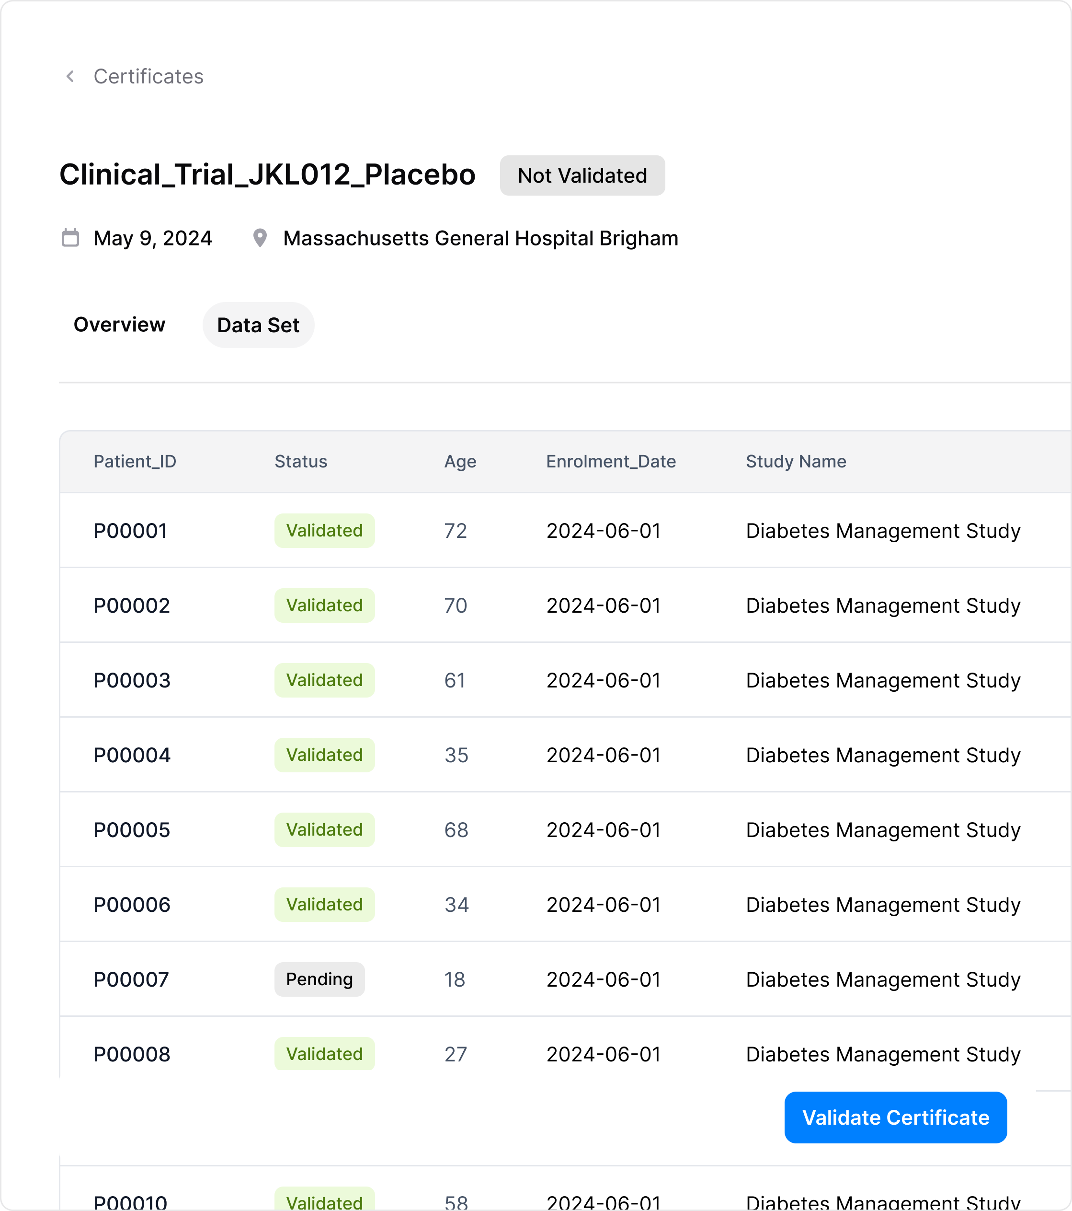The image size is (1072, 1211).
Task: Click the Massachusetts General Hospital Brigham location text
Action: click(x=480, y=238)
